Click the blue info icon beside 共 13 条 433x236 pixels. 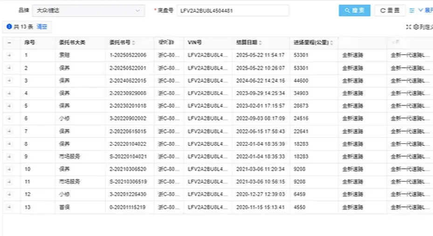pos(9,27)
